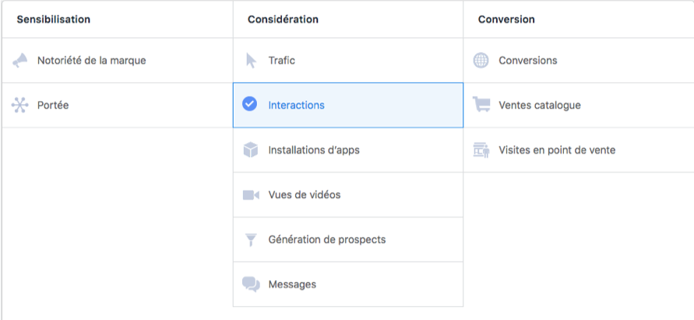Click the video camera icon
Viewport: 694px width, 320px height.
tap(251, 195)
